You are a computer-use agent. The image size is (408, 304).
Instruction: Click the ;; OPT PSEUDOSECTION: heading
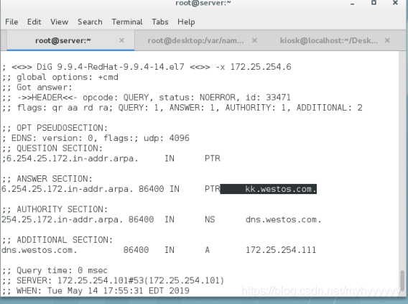pyautogui.click(x=55, y=128)
